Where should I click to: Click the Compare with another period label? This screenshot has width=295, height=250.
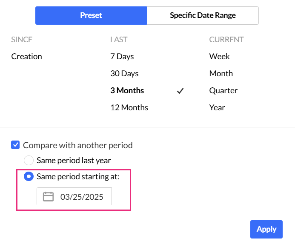coord(77,145)
